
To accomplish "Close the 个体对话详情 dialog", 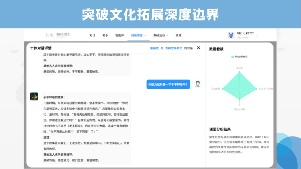I will [198, 48].
